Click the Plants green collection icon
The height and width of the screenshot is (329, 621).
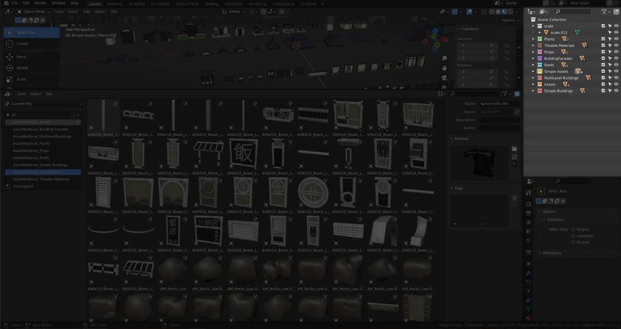tap(540, 39)
